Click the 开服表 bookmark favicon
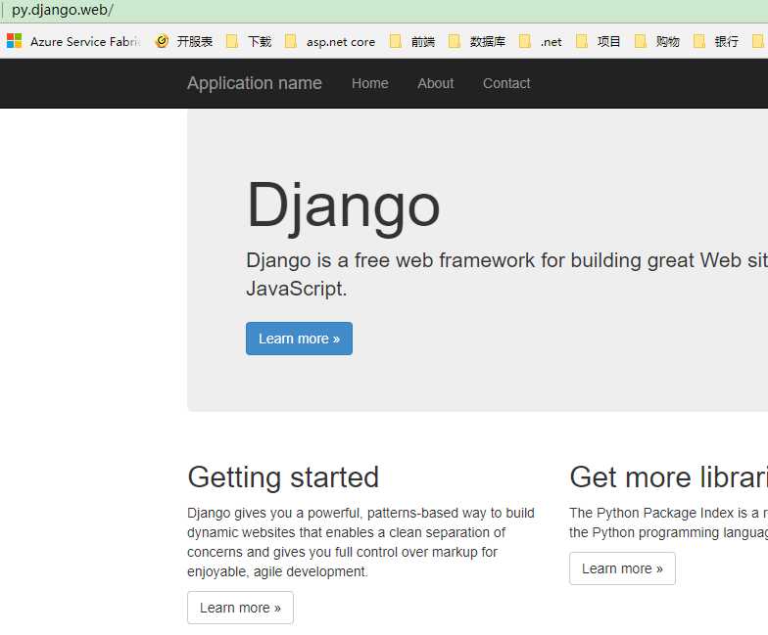768x635 pixels. click(x=162, y=41)
